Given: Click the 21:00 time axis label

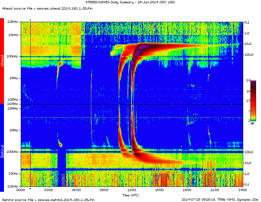Looking at the screenshot, I should (215, 190).
